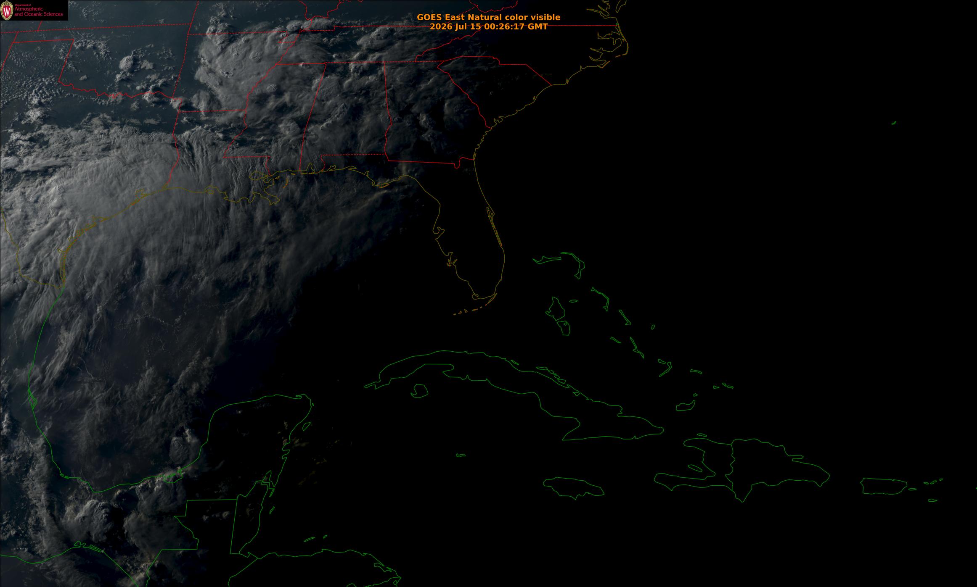Click the 2026 Jul 15 GMT timestamp
Image resolution: width=977 pixels, height=587 pixels.
489,26
